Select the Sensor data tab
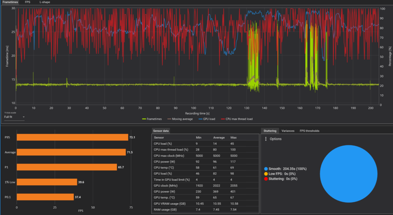393x215 pixels. [x=160, y=130]
